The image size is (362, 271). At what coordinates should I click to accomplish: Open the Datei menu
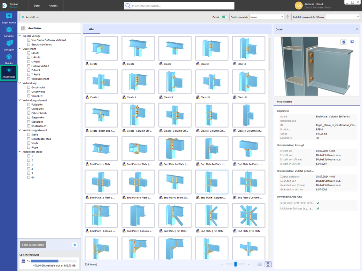[x=37, y=6]
